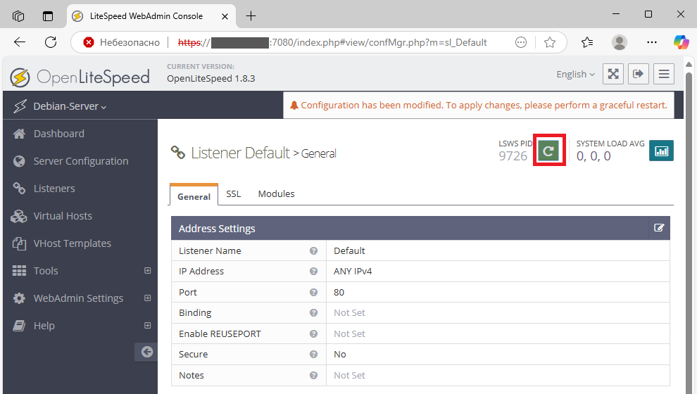Click the browser refresh icon
The height and width of the screenshot is (394, 697).
51,42
